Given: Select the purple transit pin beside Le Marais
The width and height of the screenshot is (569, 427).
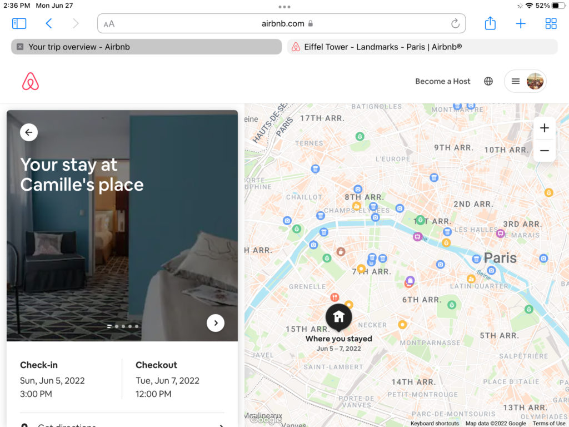Looking at the screenshot, I should 501,234.
